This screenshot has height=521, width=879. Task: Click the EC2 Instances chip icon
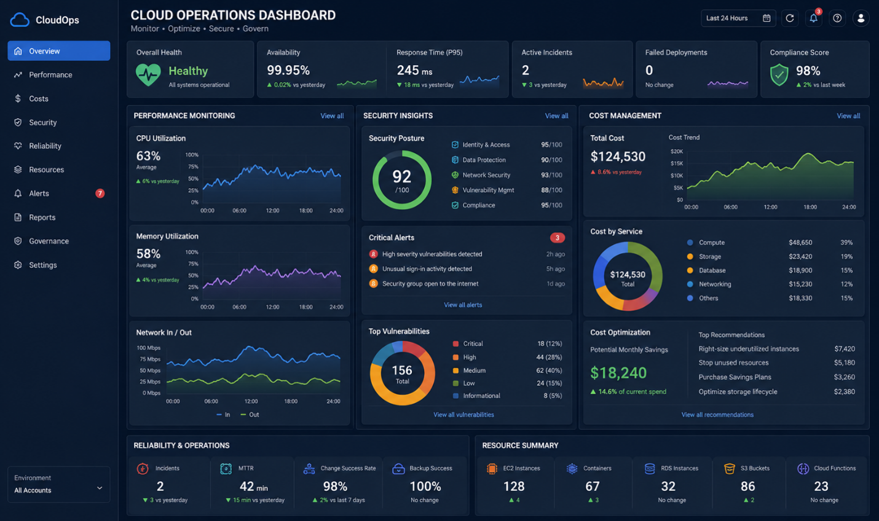pos(492,469)
